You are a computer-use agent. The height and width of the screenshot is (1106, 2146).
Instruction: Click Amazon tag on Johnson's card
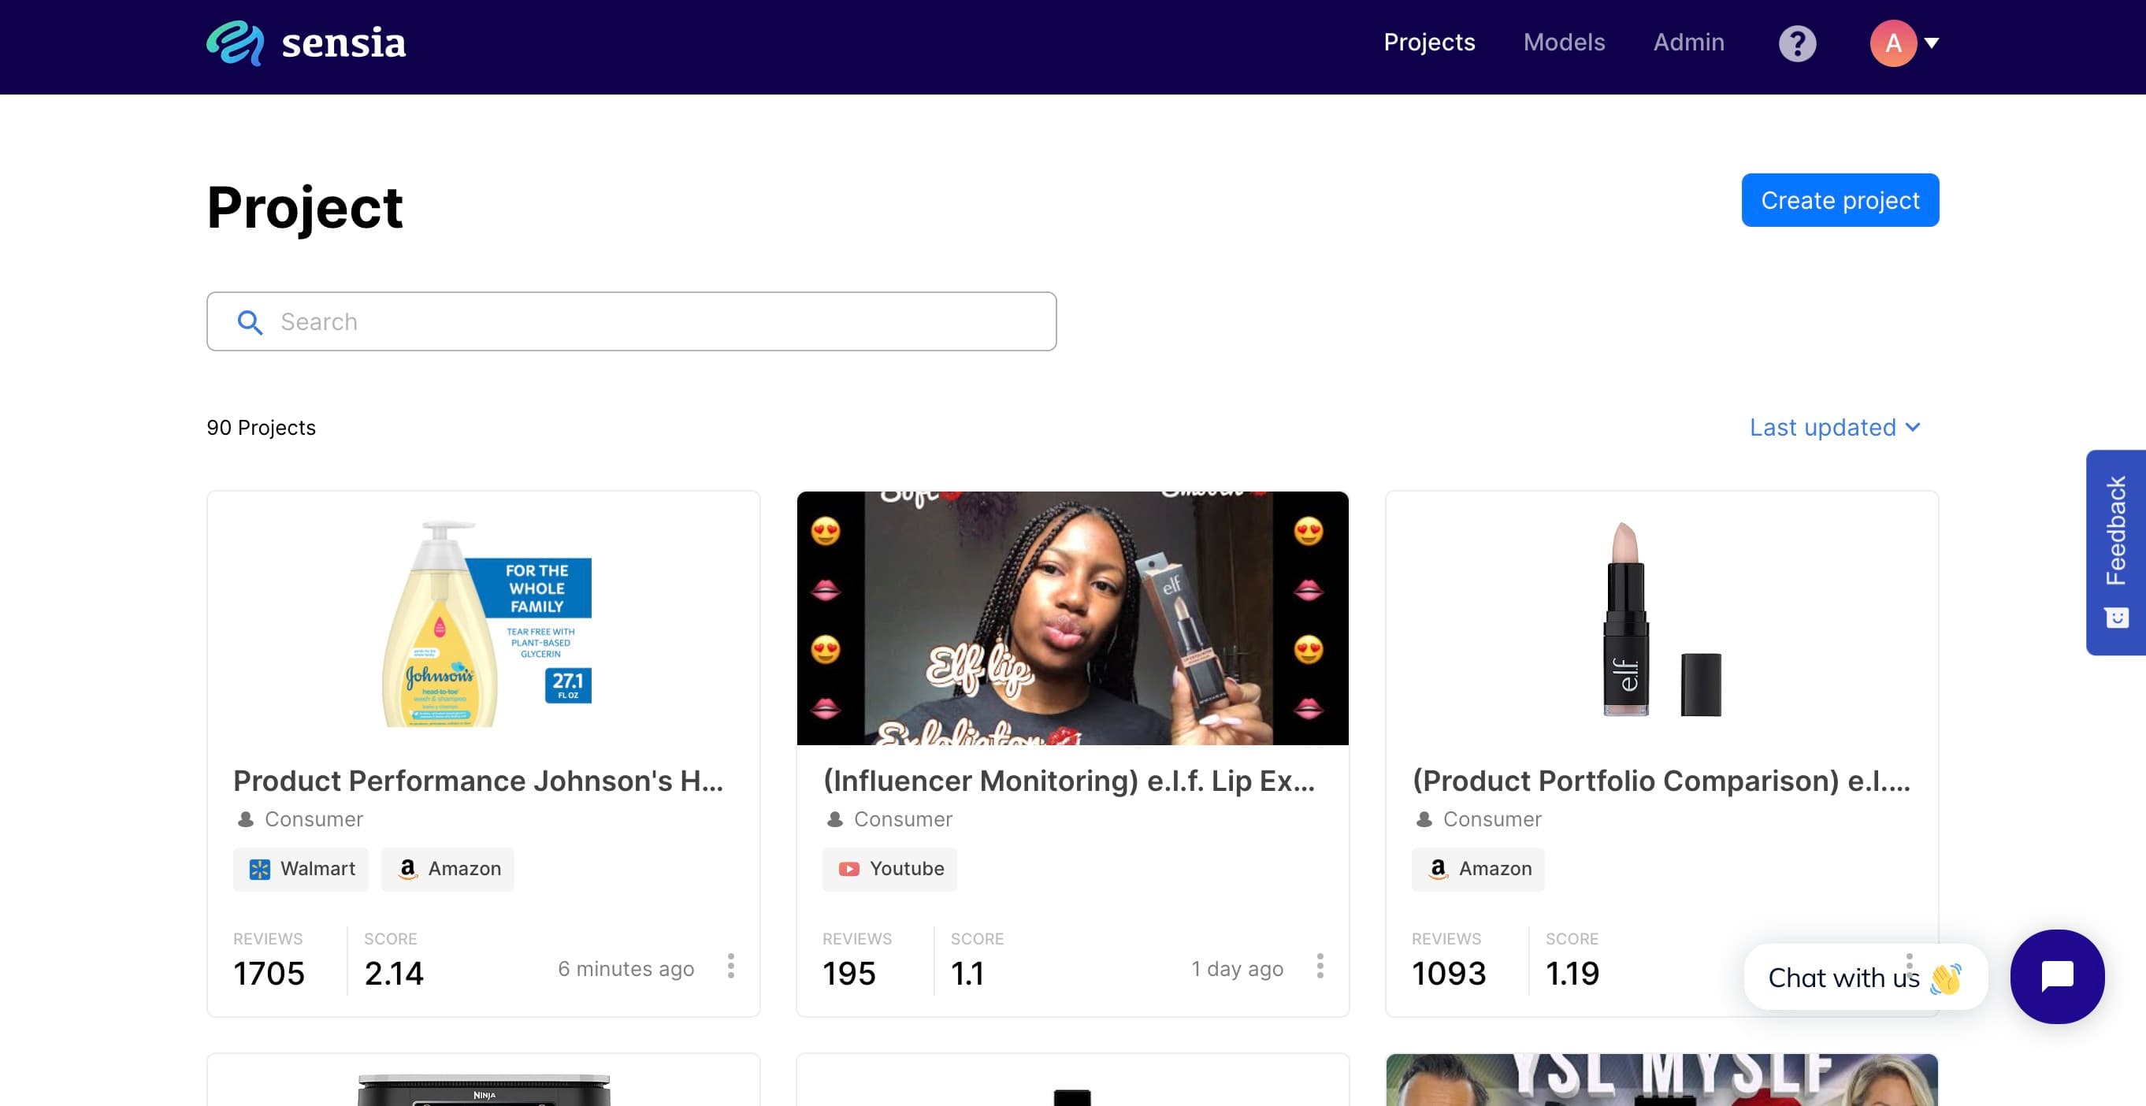click(x=447, y=869)
